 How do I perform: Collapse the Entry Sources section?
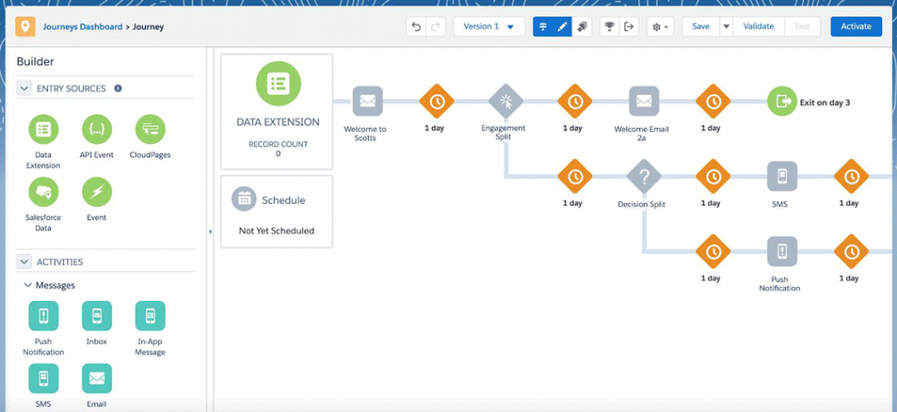pyautogui.click(x=24, y=88)
